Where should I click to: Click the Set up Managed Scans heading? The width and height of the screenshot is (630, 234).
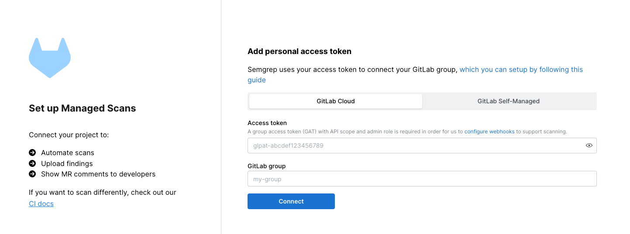[83, 109]
